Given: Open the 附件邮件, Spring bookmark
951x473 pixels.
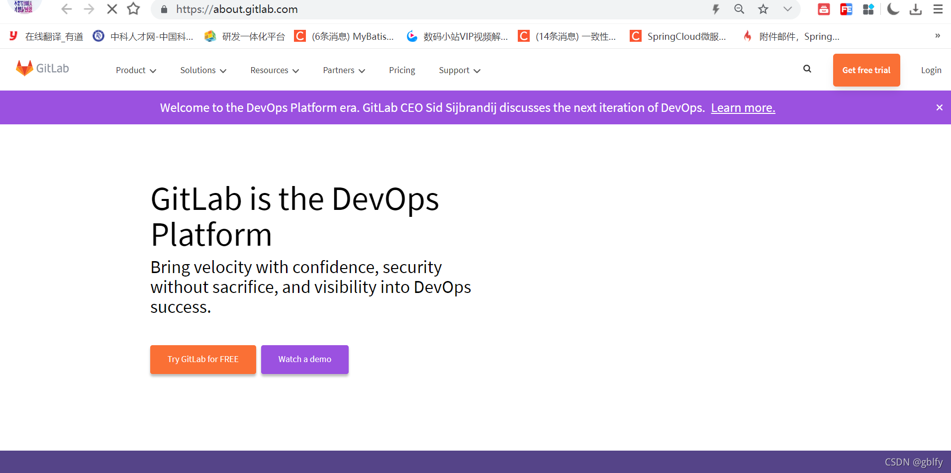Looking at the screenshot, I should pos(791,36).
